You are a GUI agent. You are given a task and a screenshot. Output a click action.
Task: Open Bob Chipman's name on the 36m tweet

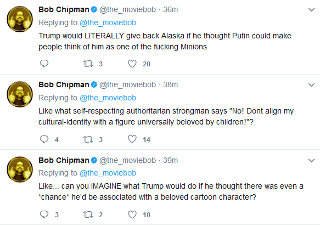[64, 9]
